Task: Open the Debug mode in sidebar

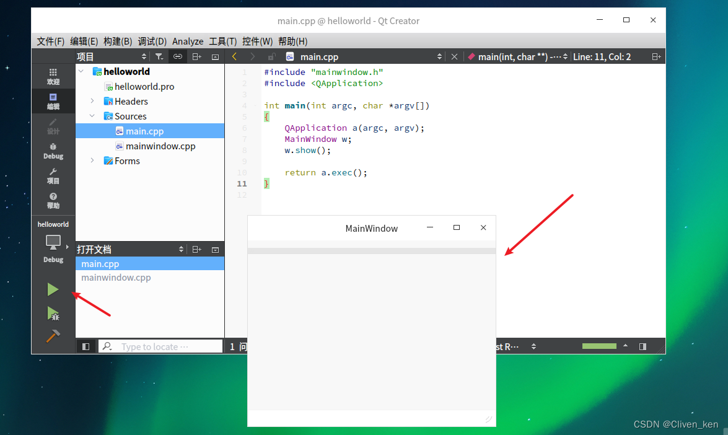Action: (53, 151)
